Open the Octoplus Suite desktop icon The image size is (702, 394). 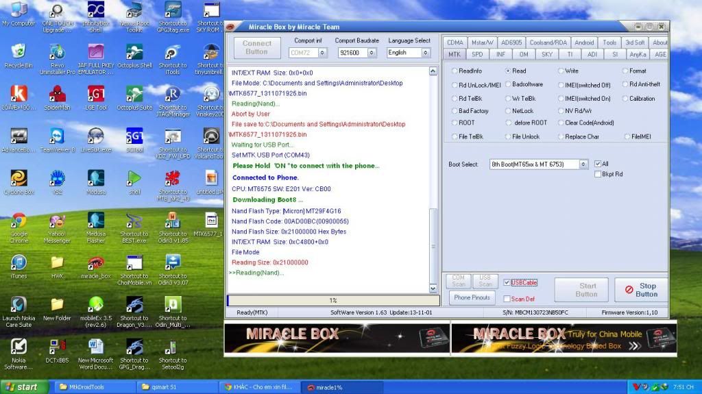pos(134,98)
